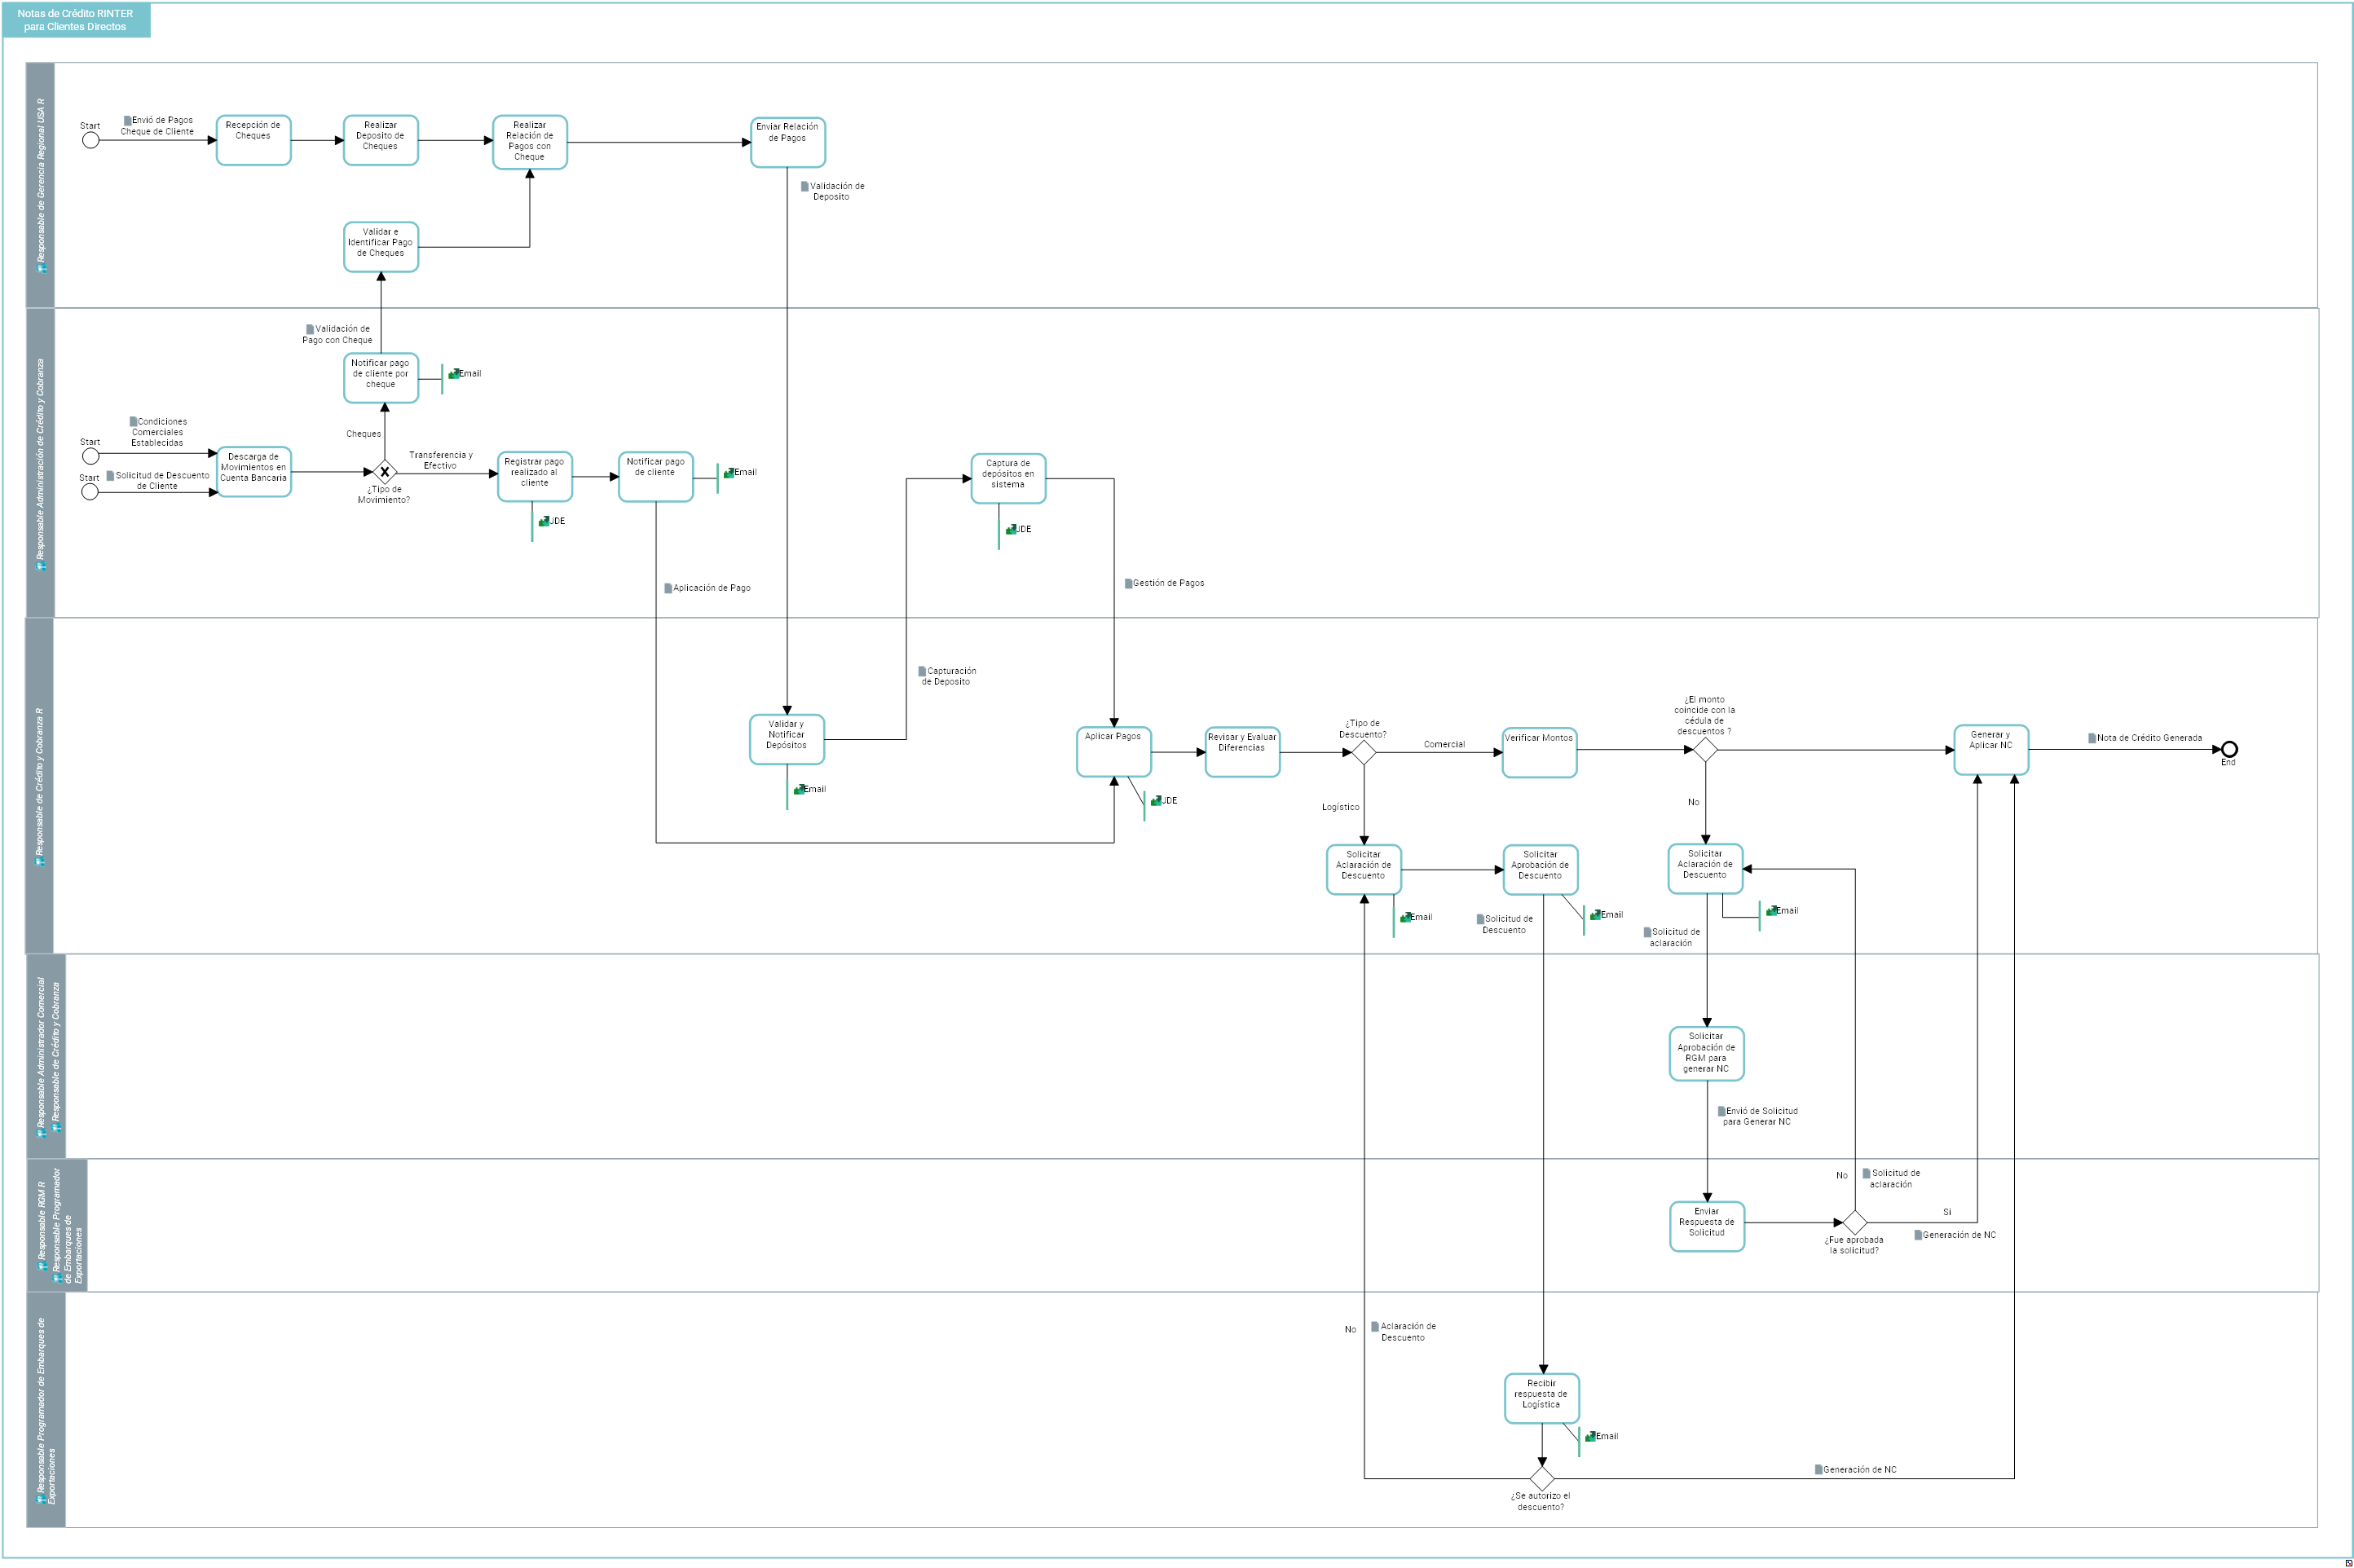Click the Aplicación de Pago document icon
This screenshot has height=1568, width=2354.
coord(668,588)
